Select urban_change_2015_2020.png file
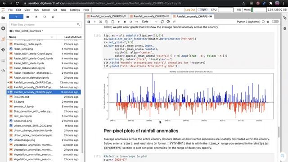 tap(44, 126)
